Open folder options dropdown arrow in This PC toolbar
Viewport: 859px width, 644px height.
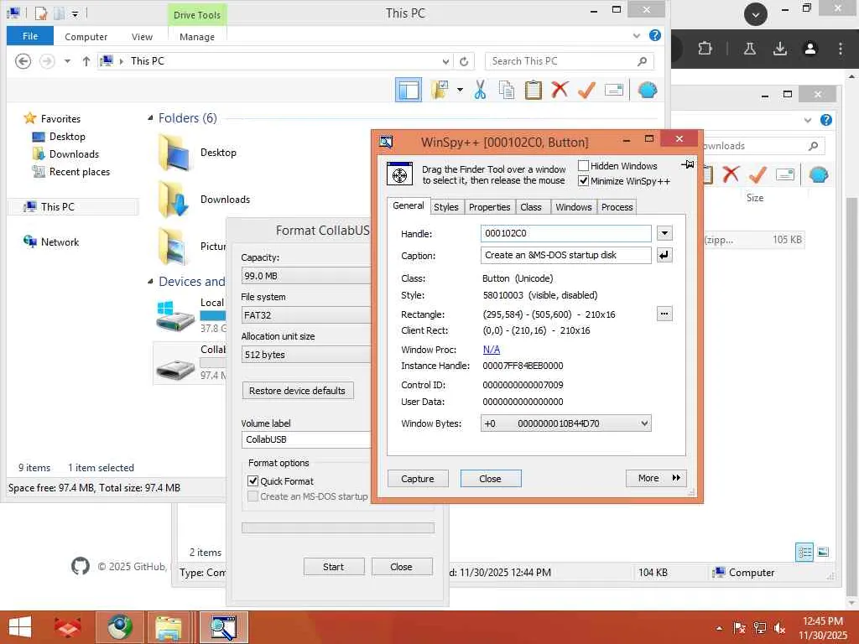coord(460,90)
